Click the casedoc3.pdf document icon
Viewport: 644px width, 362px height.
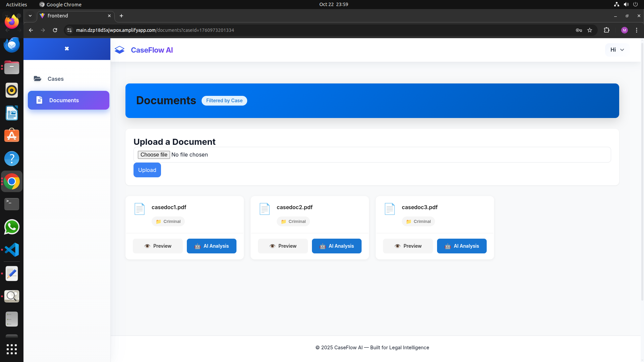[390, 209]
